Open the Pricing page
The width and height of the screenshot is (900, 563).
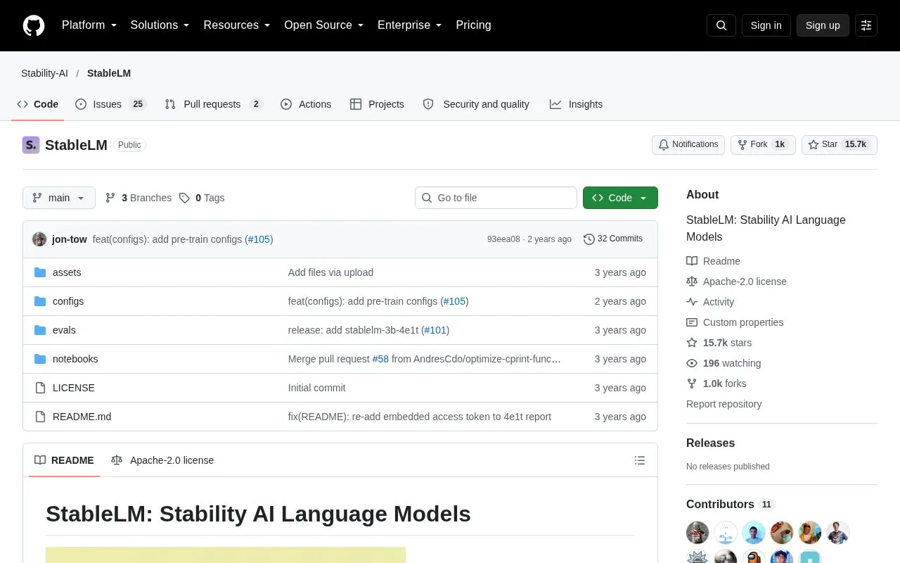pos(473,25)
